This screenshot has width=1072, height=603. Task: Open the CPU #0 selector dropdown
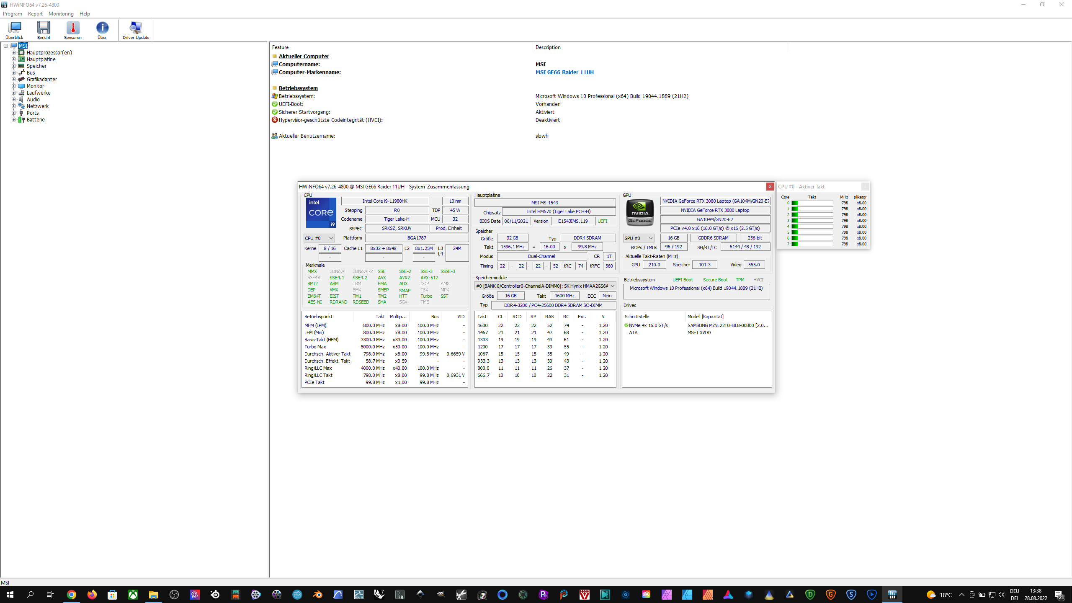[x=319, y=238]
